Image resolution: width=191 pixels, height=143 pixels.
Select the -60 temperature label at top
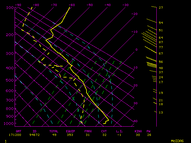(72, 5)
